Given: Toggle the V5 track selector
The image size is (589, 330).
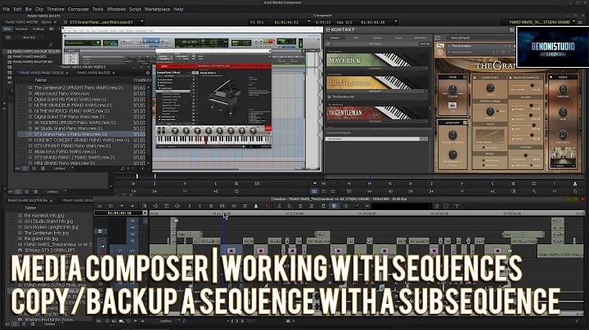Looking at the screenshot, I should [x=133, y=221].
